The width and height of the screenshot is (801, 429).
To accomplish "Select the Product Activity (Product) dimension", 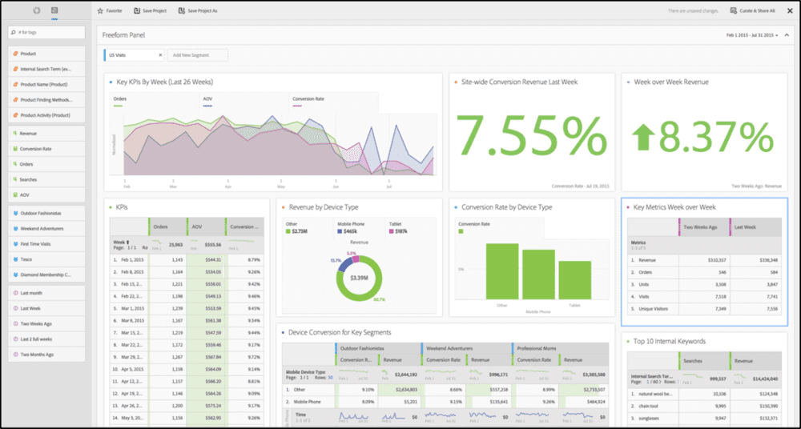I will tap(46, 115).
